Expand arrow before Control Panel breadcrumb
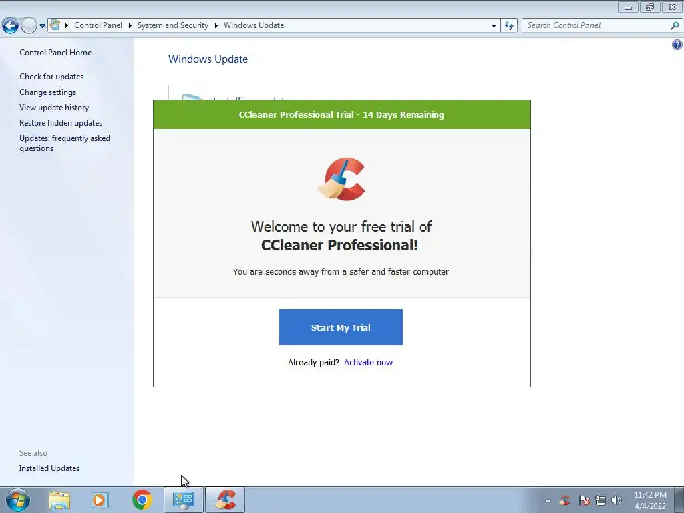684x513 pixels. [x=67, y=26]
